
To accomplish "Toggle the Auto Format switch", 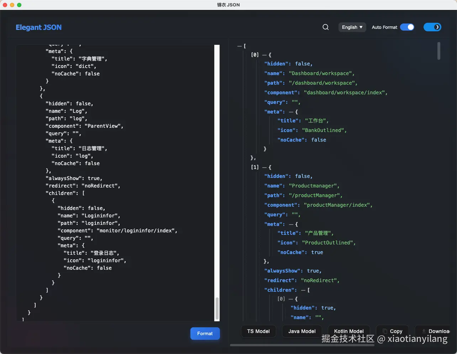I will coord(407,27).
